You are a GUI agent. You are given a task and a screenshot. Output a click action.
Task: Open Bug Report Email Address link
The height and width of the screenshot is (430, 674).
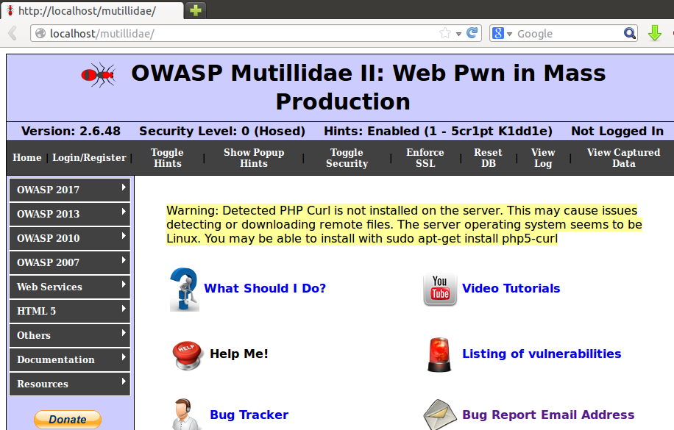[548, 415]
